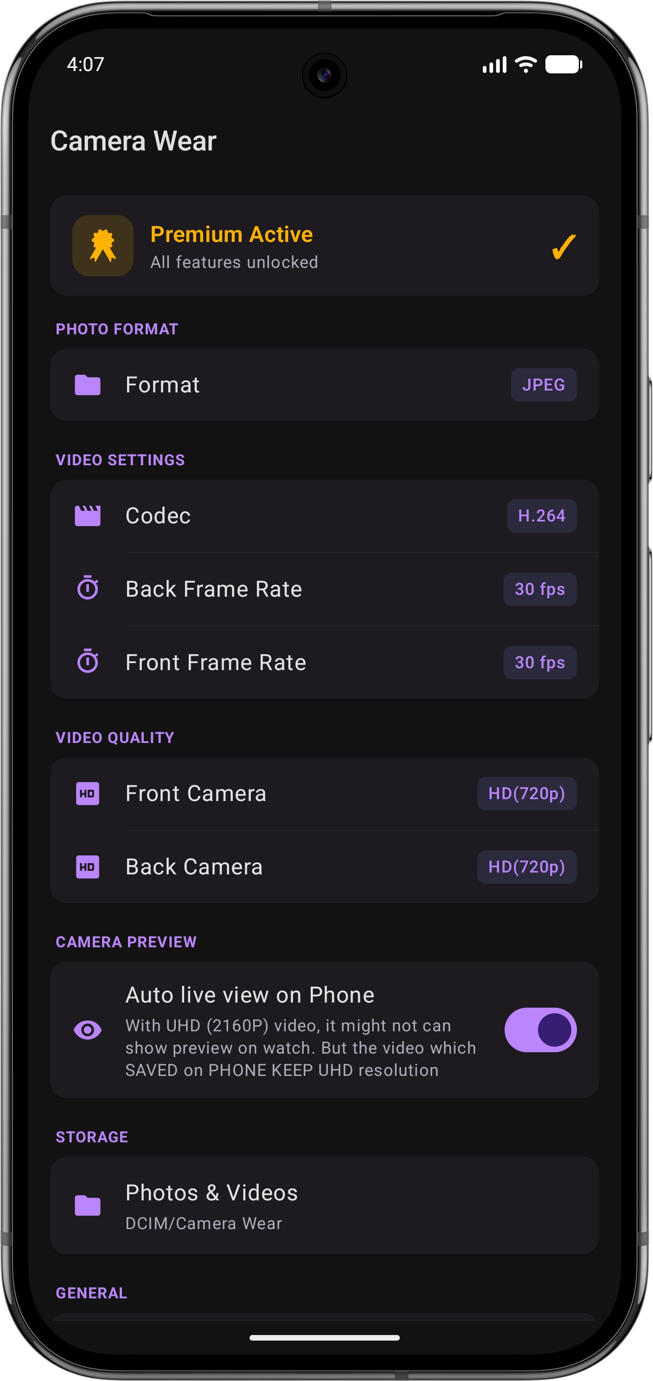The image size is (653, 1381).
Task: Open the H.264 codec selector
Action: tap(542, 516)
